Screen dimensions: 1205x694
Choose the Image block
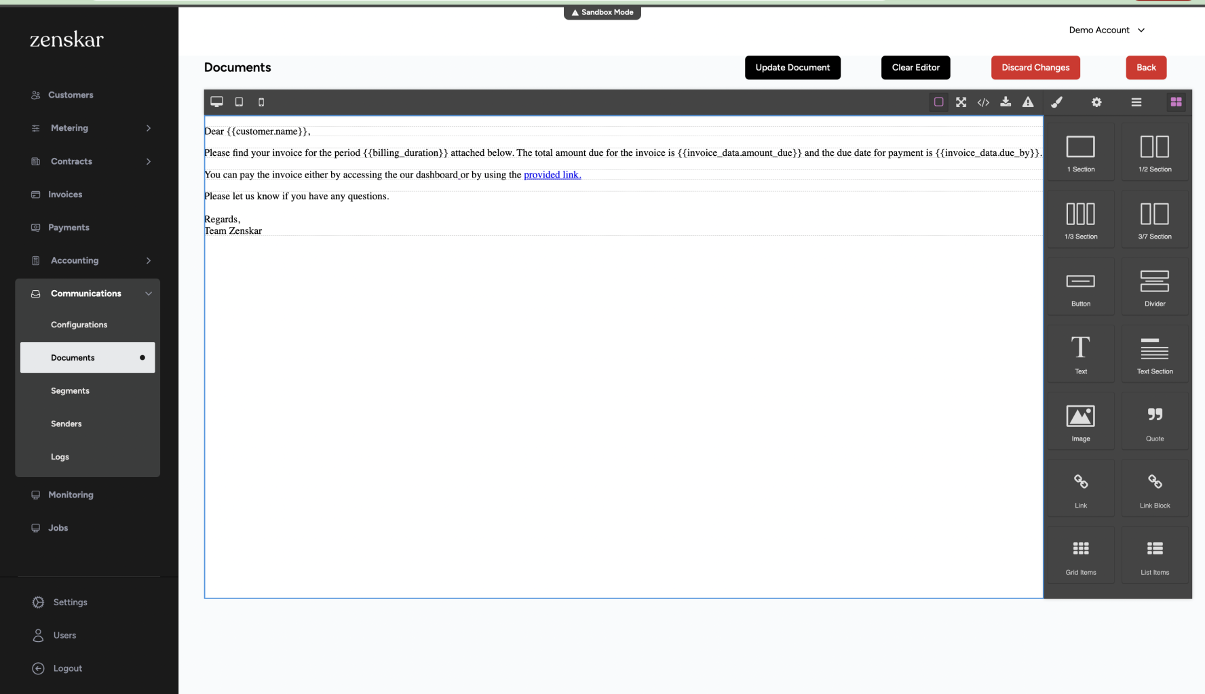[x=1081, y=421]
